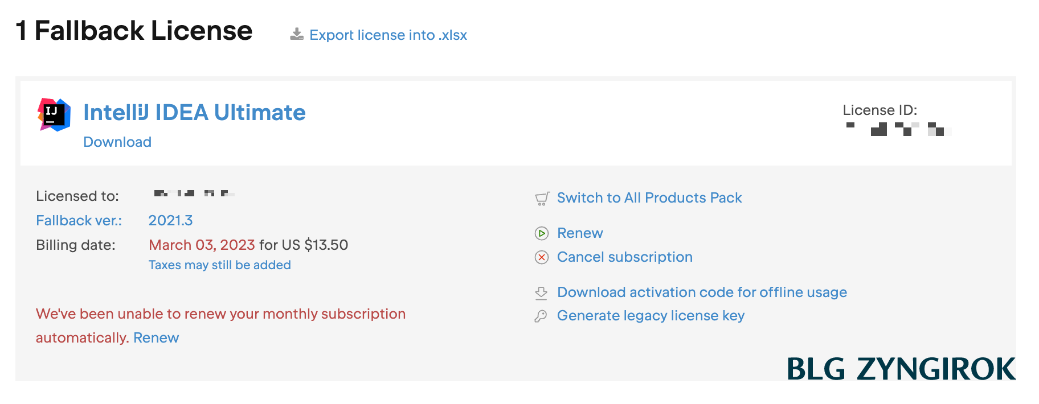Click the Renew action link
Screen dimensions: 1039x404
coord(580,233)
